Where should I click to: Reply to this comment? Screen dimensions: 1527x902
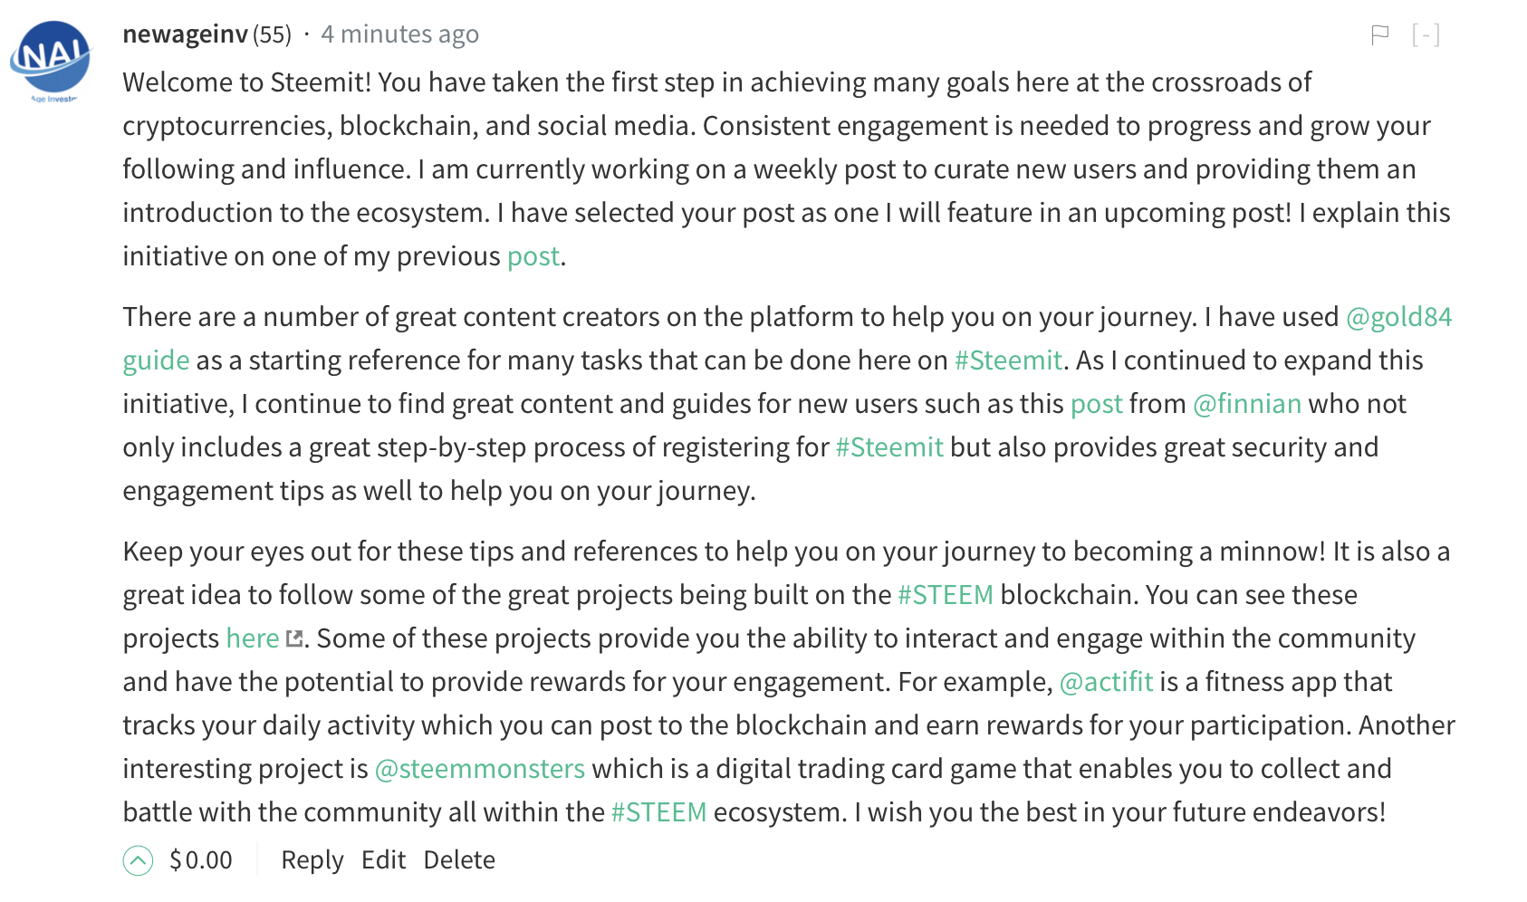(312, 860)
